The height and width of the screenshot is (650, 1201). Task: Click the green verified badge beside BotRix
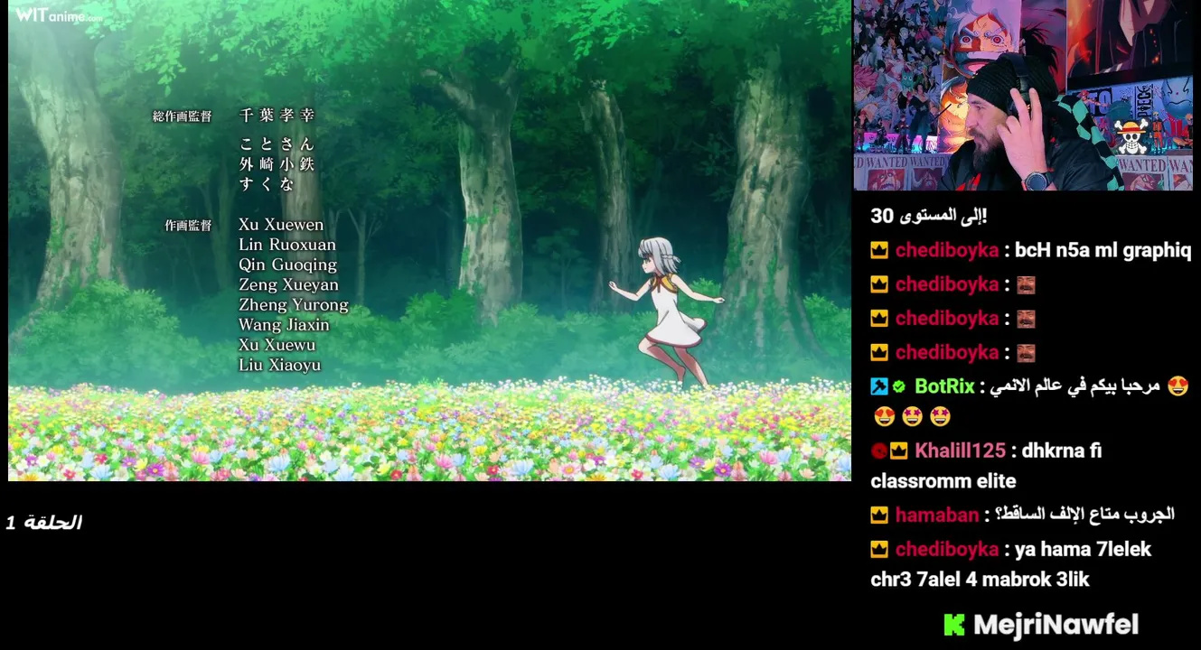click(899, 386)
